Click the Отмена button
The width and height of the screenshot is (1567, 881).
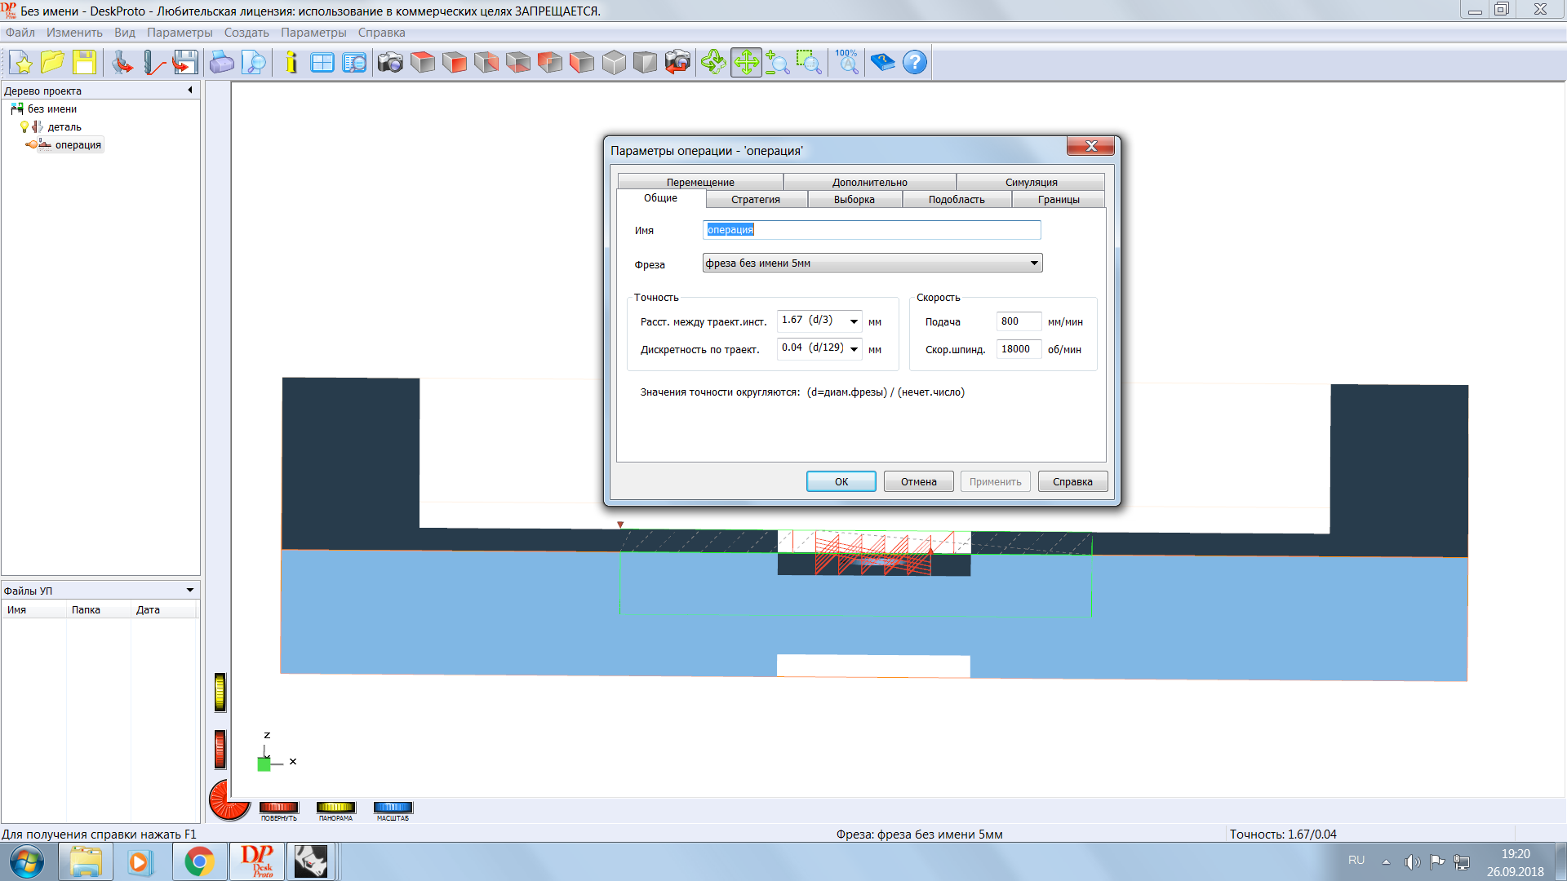(x=918, y=482)
